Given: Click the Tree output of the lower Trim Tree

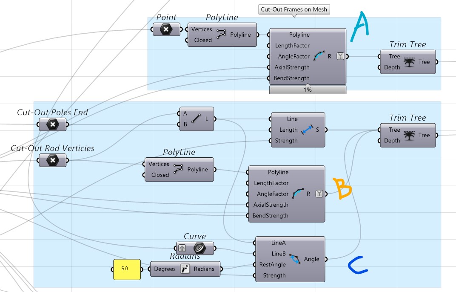Looking at the screenshot, I should point(424,135).
